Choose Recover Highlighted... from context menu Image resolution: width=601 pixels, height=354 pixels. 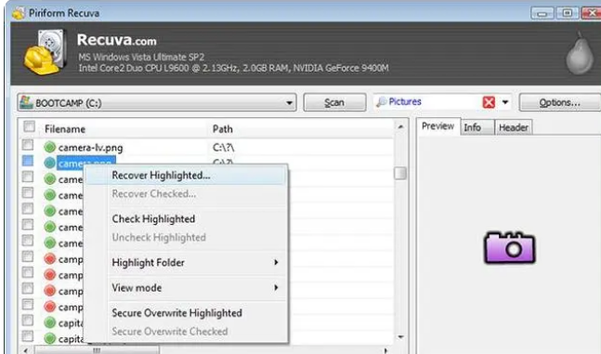point(186,176)
